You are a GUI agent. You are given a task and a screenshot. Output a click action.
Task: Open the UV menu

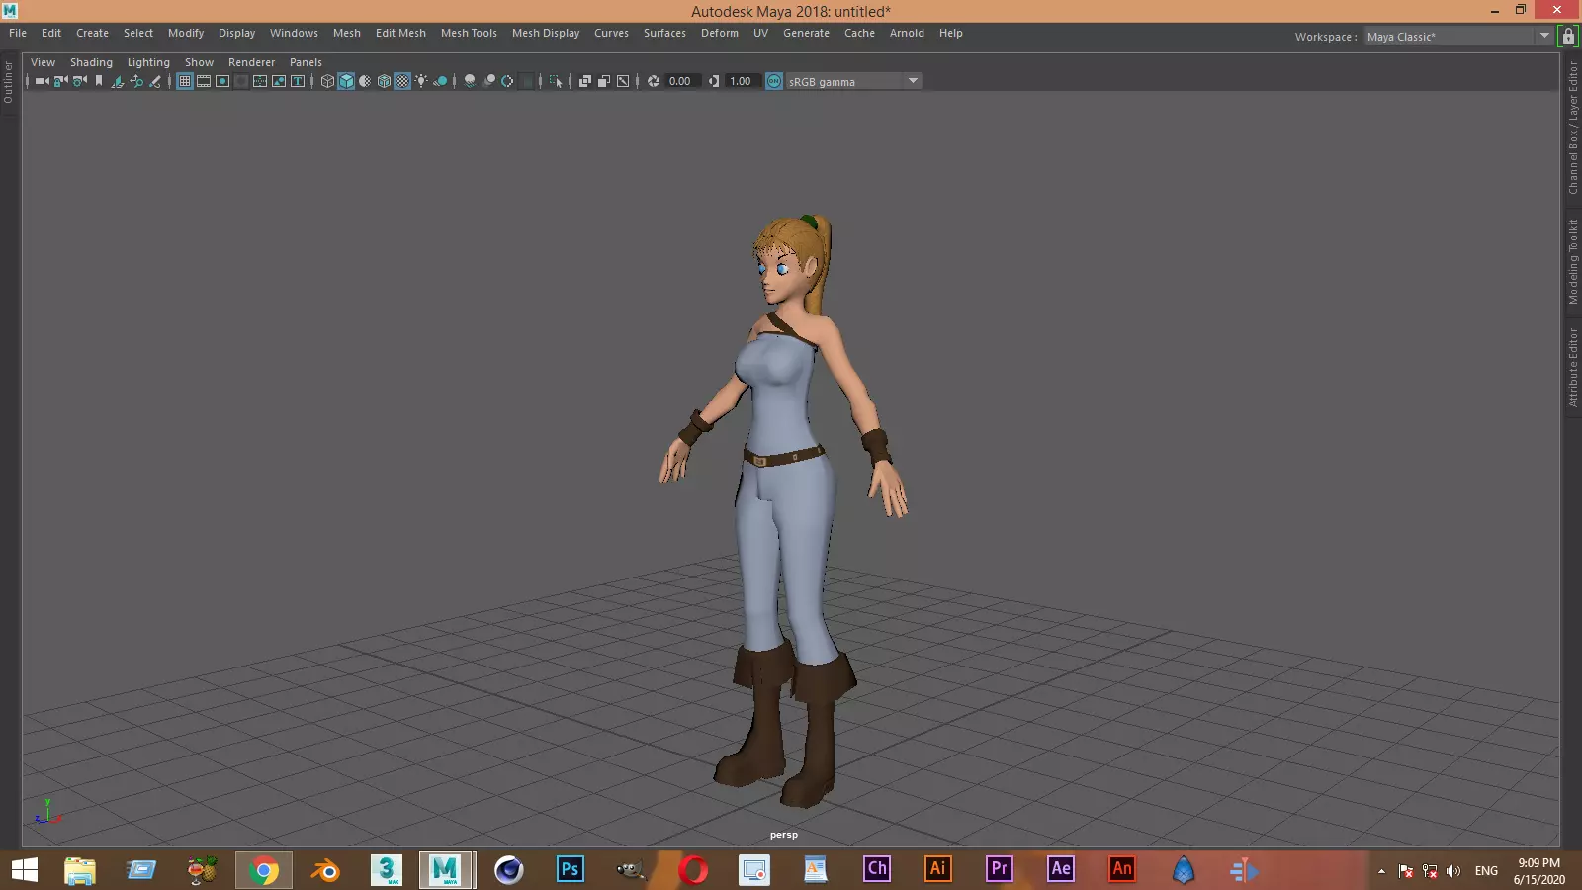[x=760, y=33]
